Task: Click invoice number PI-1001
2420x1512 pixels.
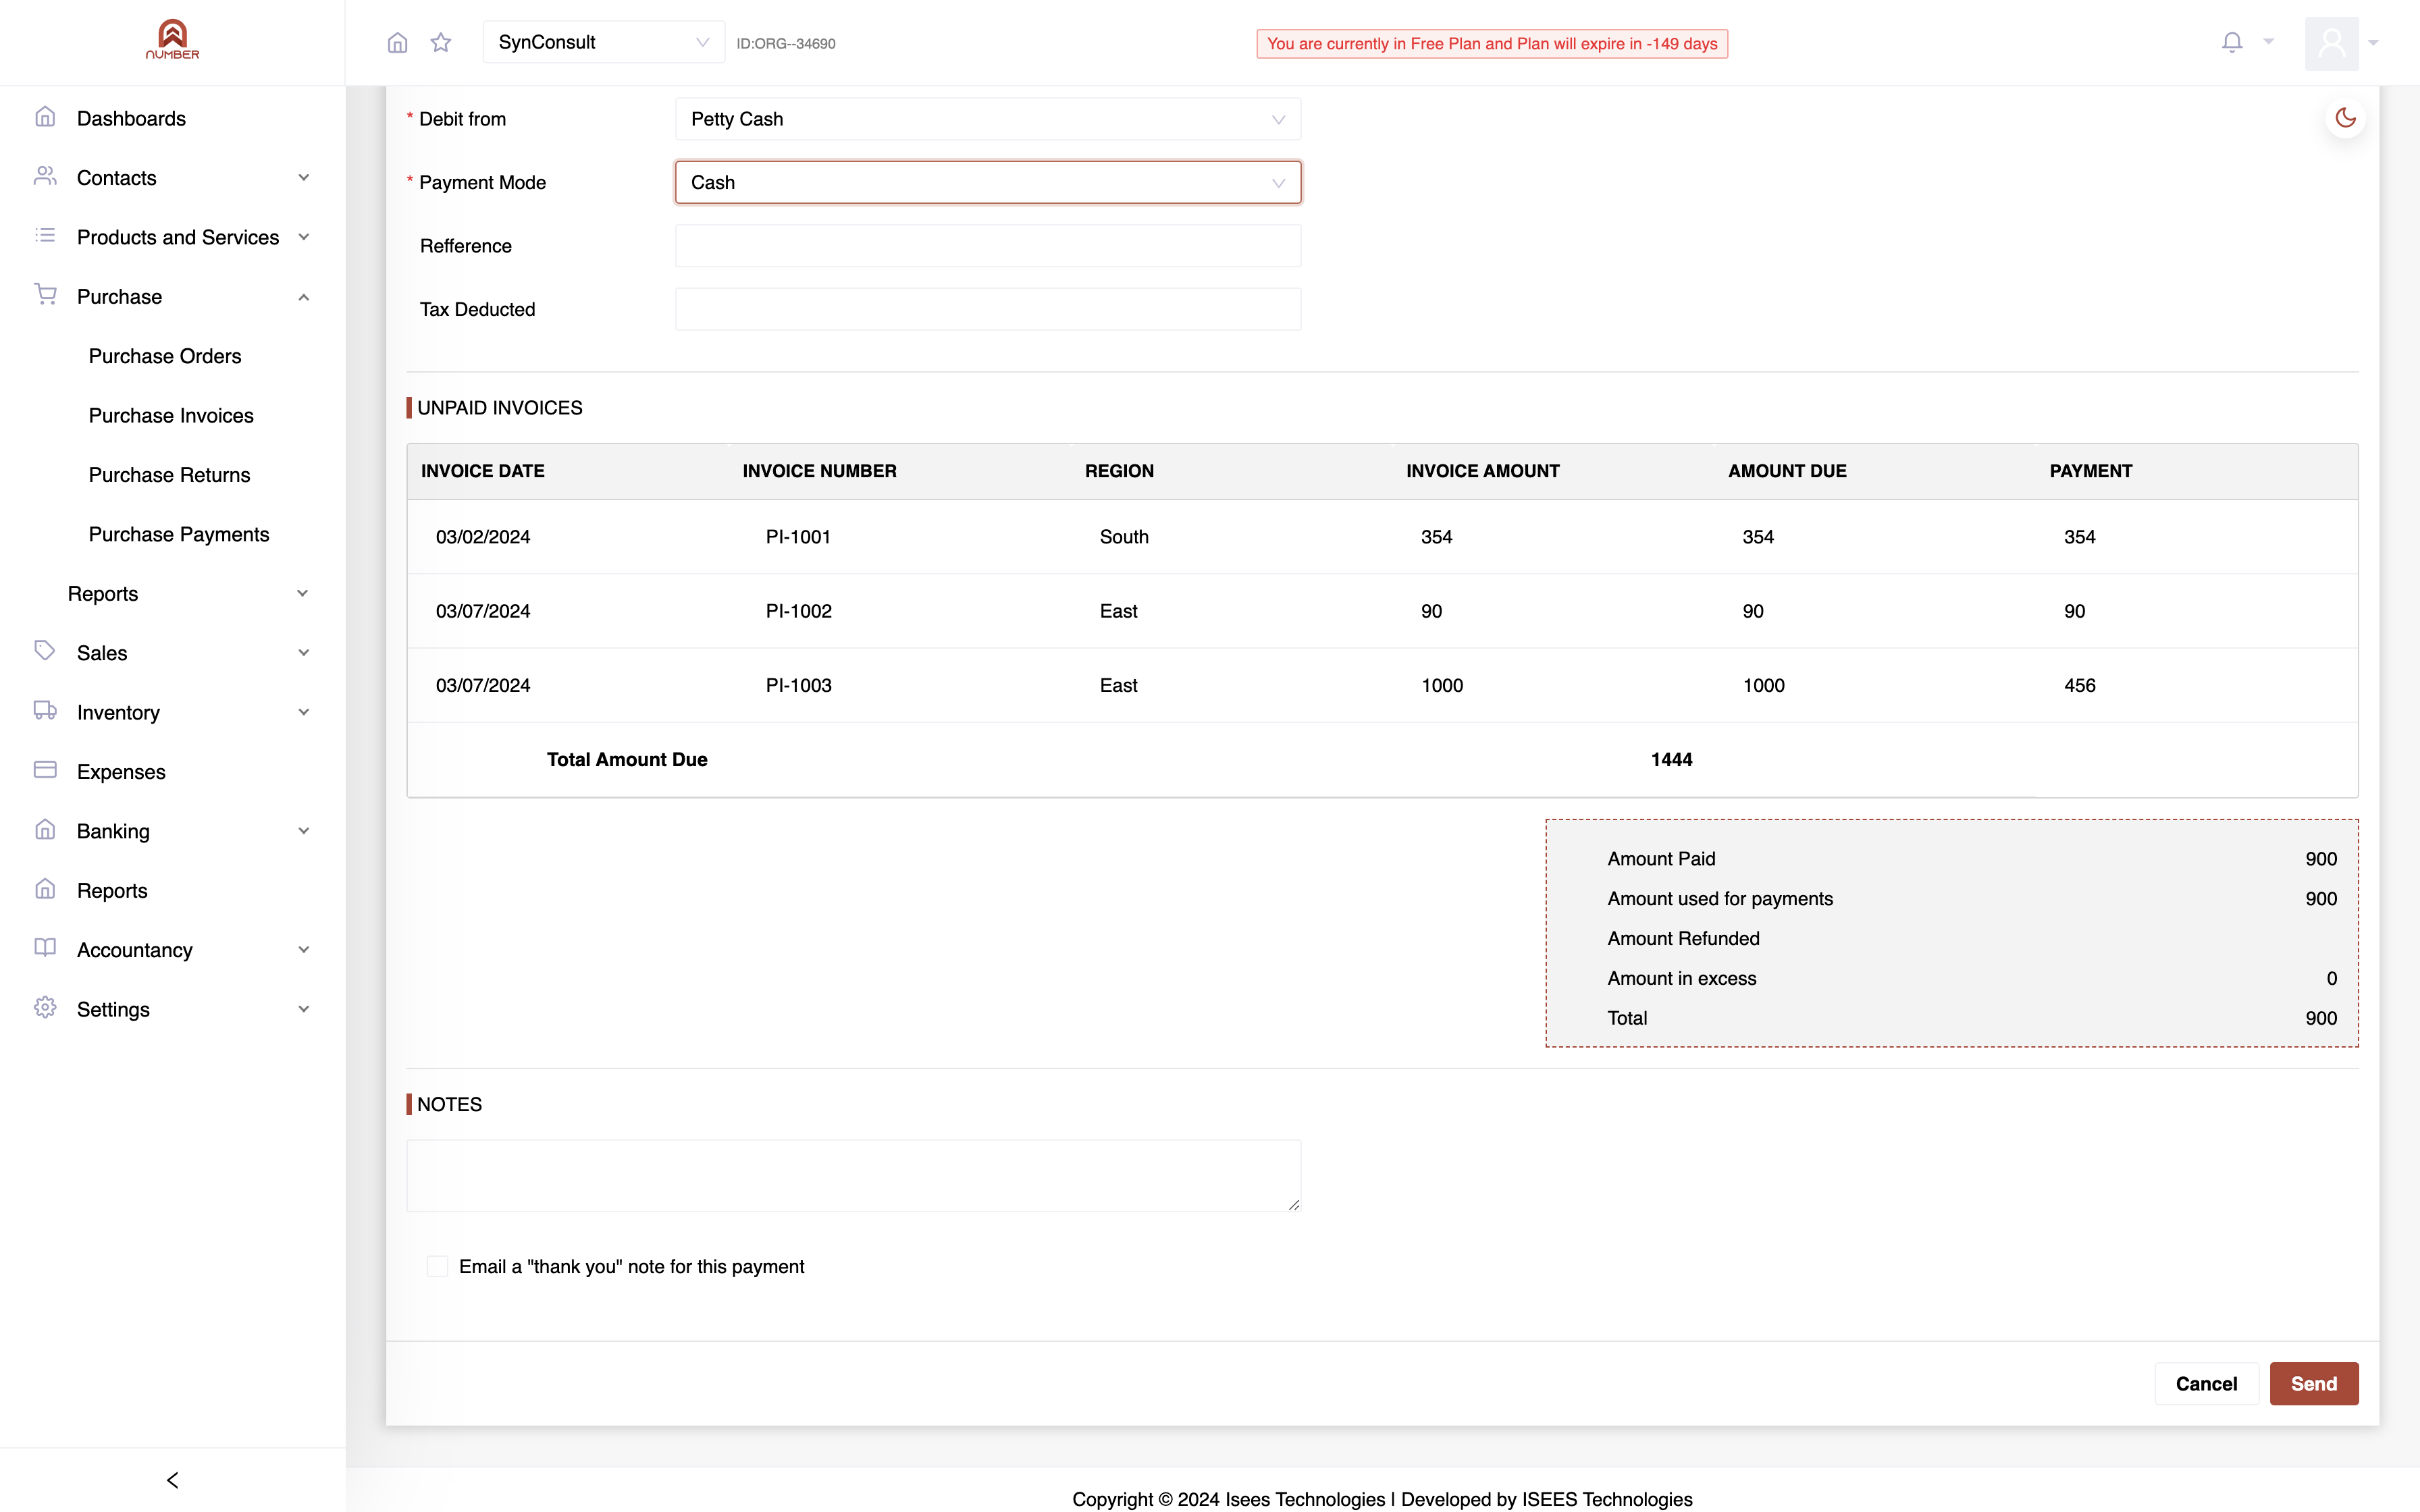Action: pyautogui.click(x=798, y=537)
